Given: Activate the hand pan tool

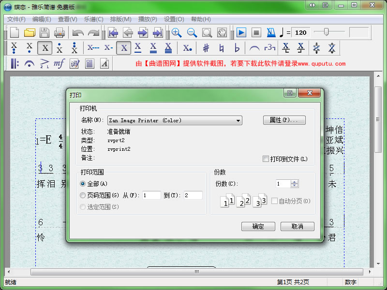Looking at the screenshot, I should pyautogui.click(x=222, y=32).
